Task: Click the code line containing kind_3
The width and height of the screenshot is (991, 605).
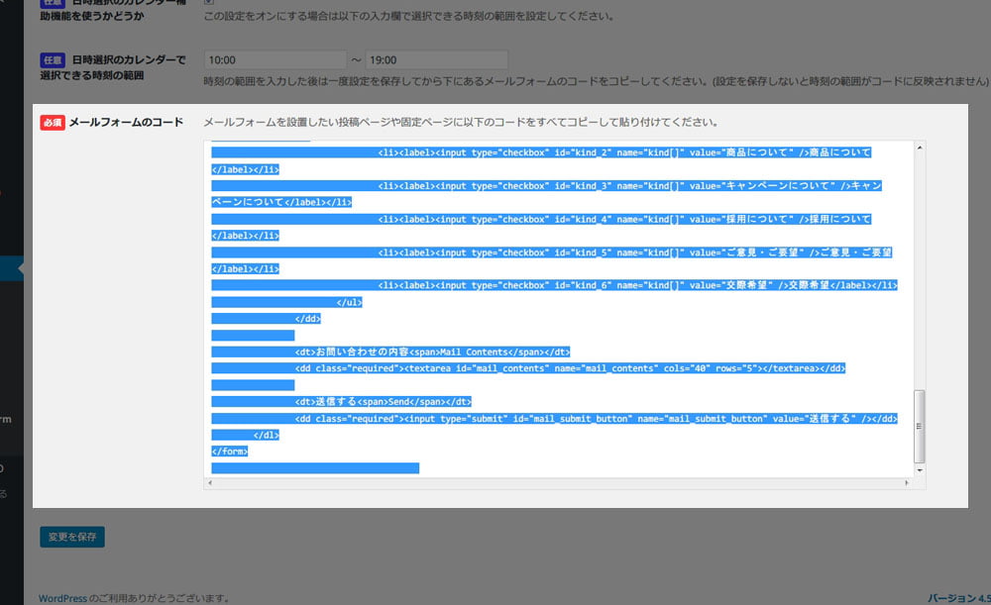Action: point(547,186)
